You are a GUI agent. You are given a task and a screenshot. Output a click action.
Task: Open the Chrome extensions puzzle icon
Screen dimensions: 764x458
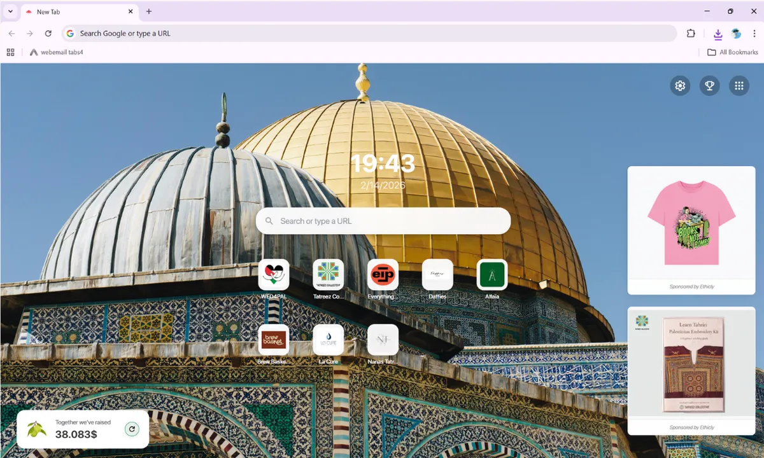(691, 34)
